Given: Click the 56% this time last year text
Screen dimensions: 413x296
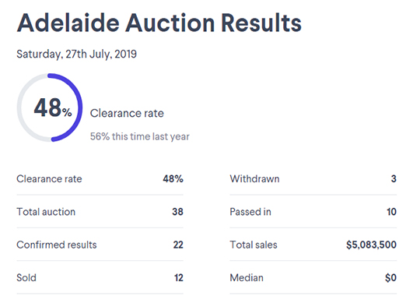Looking at the screenshot, I should click(139, 136).
